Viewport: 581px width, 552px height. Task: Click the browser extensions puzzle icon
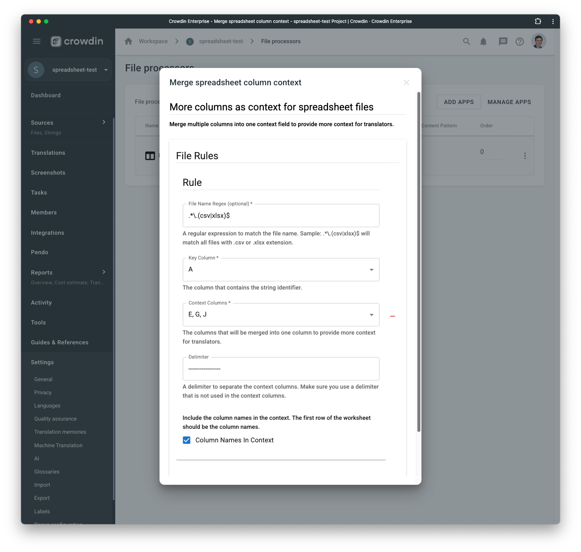tap(538, 21)
